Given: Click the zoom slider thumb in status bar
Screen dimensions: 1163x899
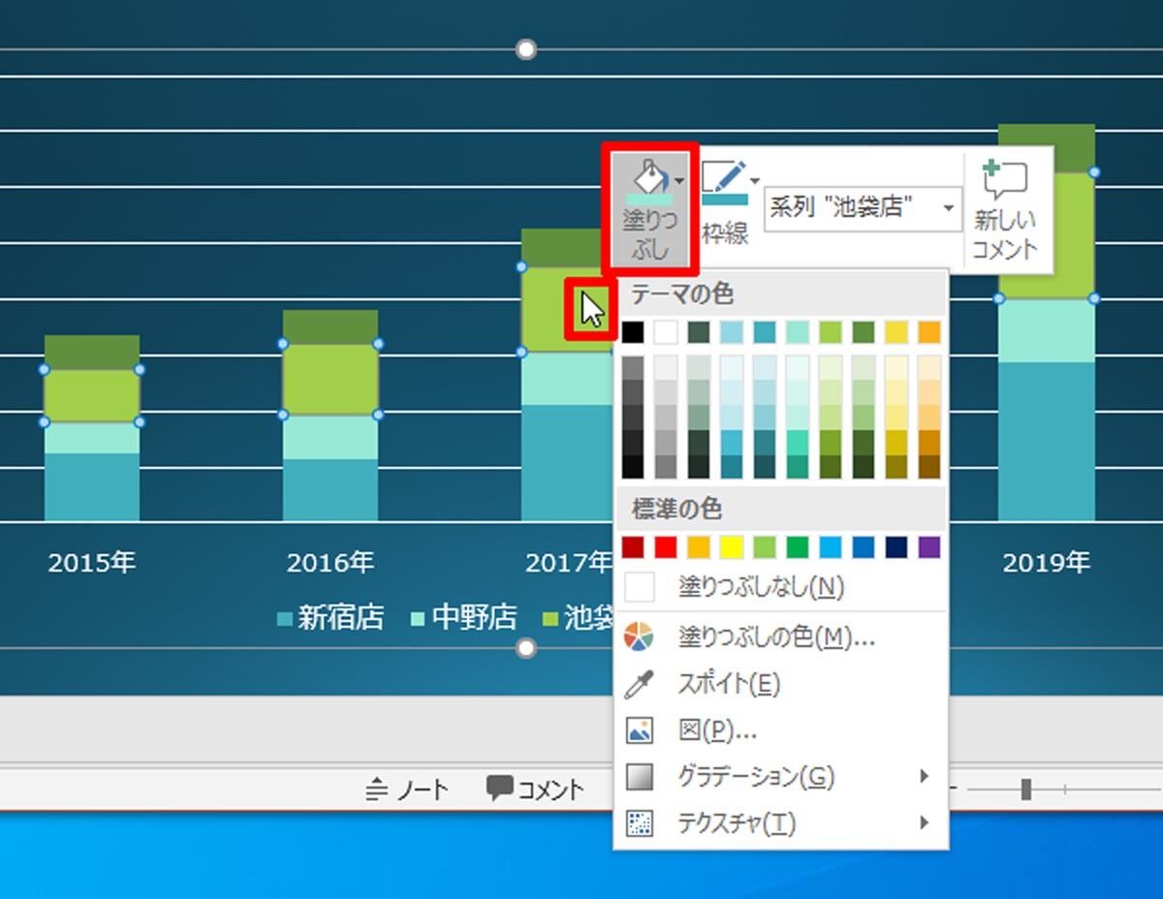Looking at the screenshot, I should tap(1025, 790).
